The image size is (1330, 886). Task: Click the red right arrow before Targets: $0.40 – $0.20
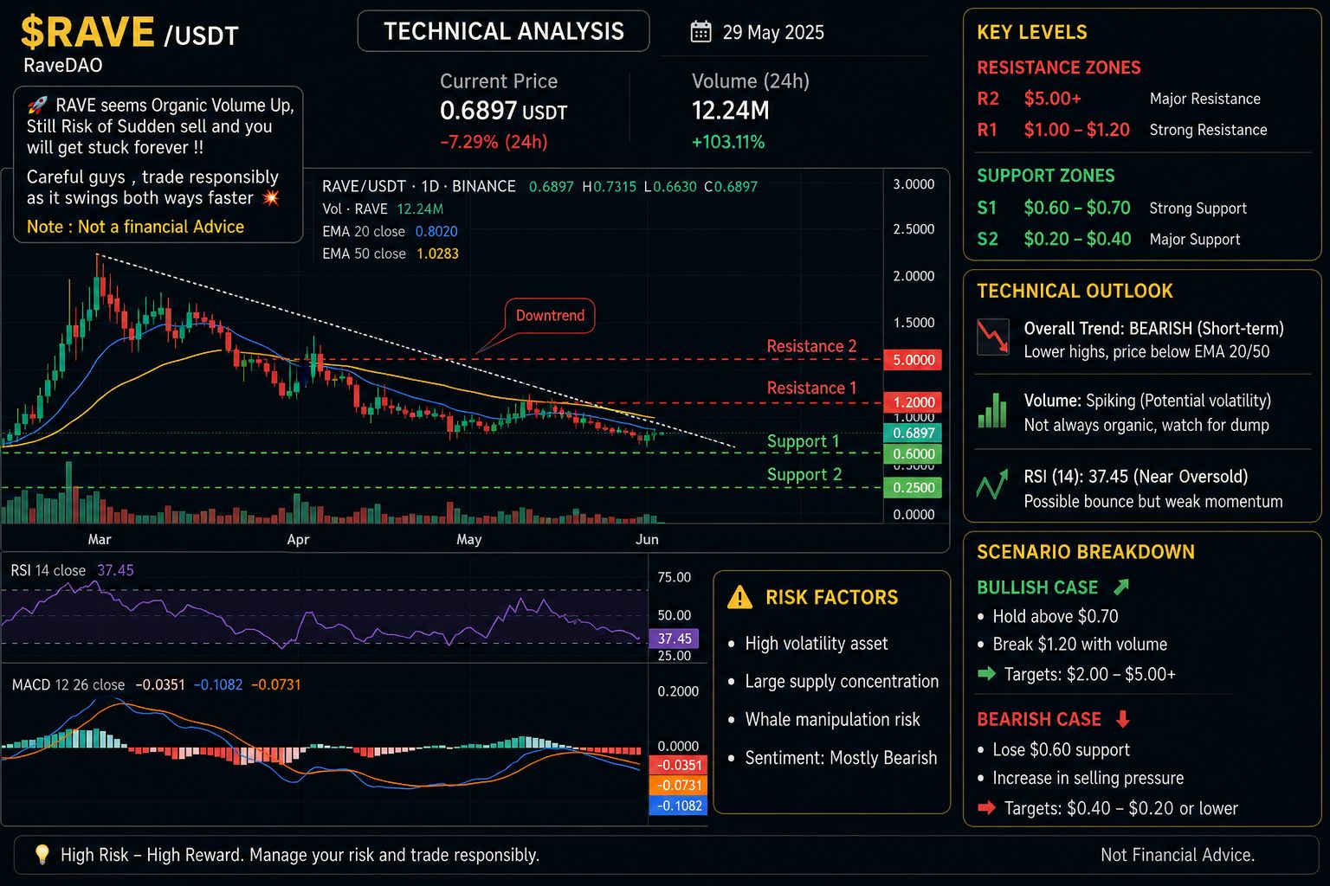click(x=986, y=808)
